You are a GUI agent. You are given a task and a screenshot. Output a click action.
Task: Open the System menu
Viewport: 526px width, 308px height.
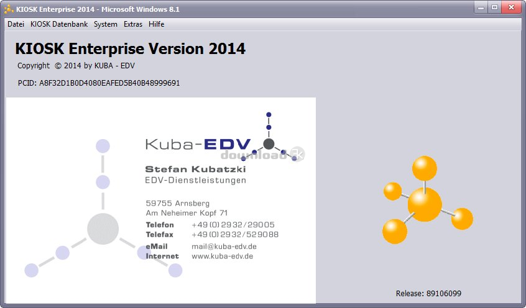pos(106,24)
